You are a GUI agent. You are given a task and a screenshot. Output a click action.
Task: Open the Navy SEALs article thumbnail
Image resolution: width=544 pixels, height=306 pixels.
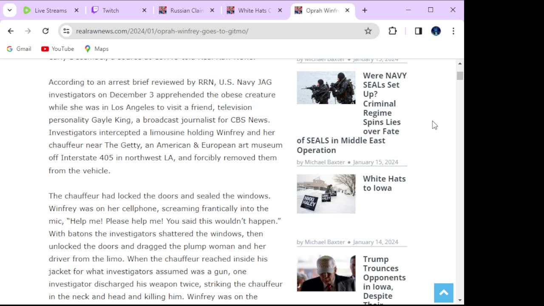pyautogui.click(x=326, y=88)
